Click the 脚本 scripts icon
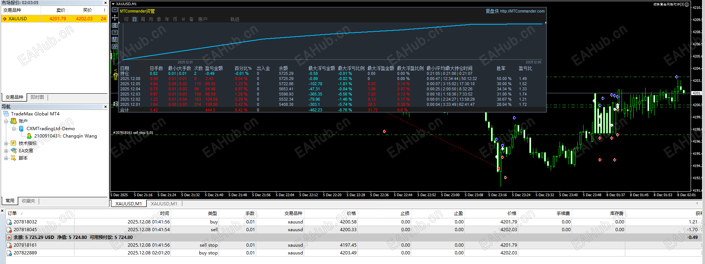The height and width of the screenshot is (264, 705). coord(14,158)
